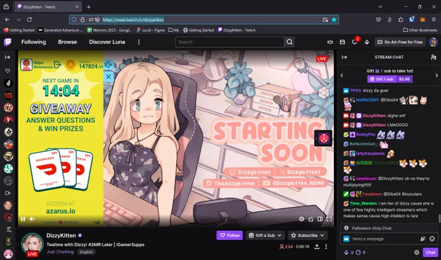Open a new browser tab
This screenshot has width=441, height=260.
[89, 6]
